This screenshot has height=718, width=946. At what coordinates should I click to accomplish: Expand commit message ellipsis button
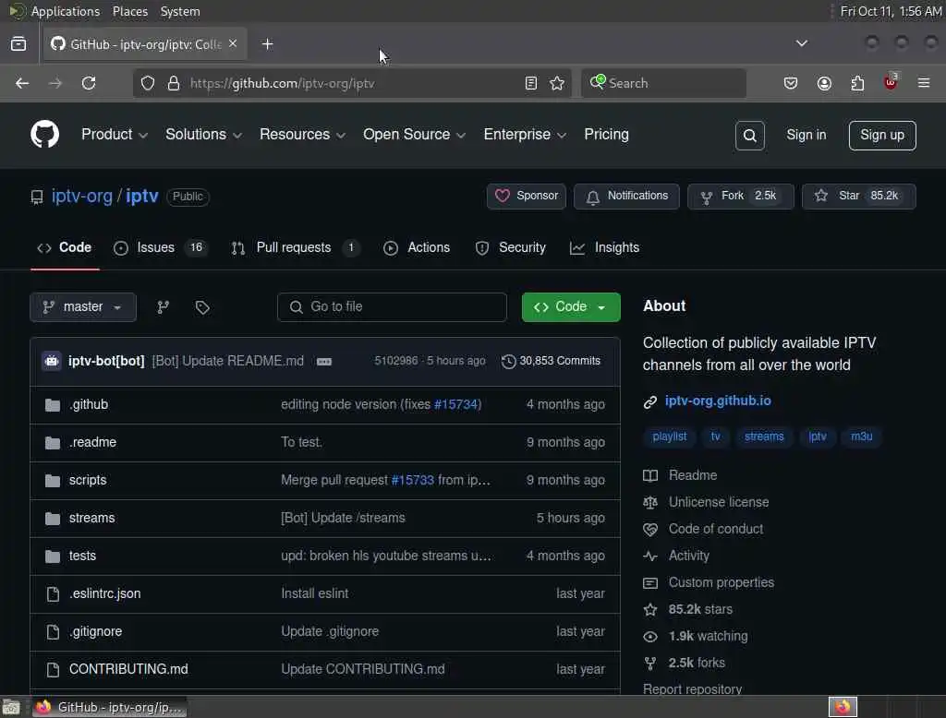pos(324,362)
